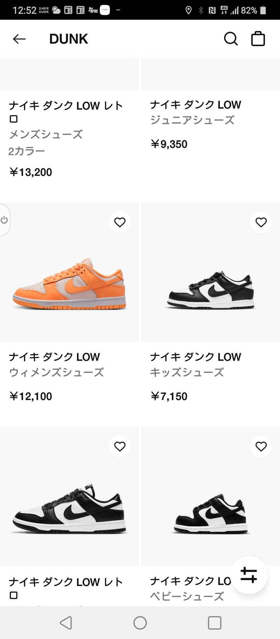Tap the power-style icon on the left edge
The width and height of the screenshot is (280, 639).
(x=4, y=220)
